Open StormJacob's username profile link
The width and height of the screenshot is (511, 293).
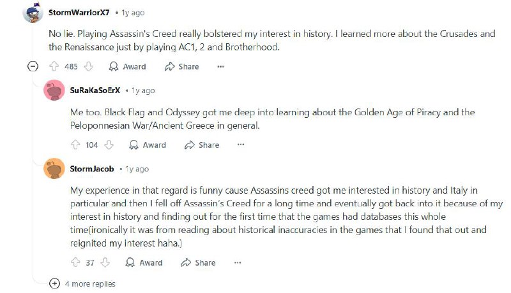pyautogui.click(x=92, y=169)
